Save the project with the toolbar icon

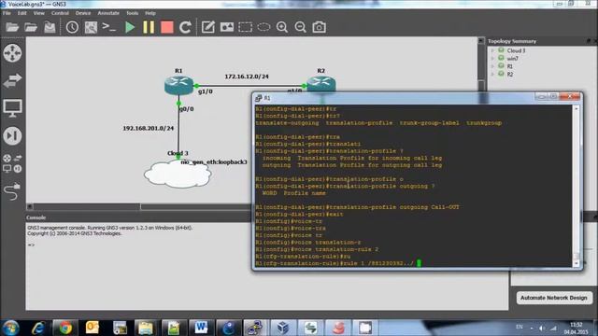coord(50,27)
